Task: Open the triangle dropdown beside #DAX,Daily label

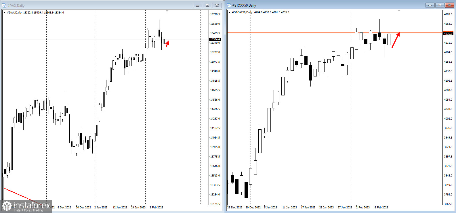Action: click(x=4, y=13)
